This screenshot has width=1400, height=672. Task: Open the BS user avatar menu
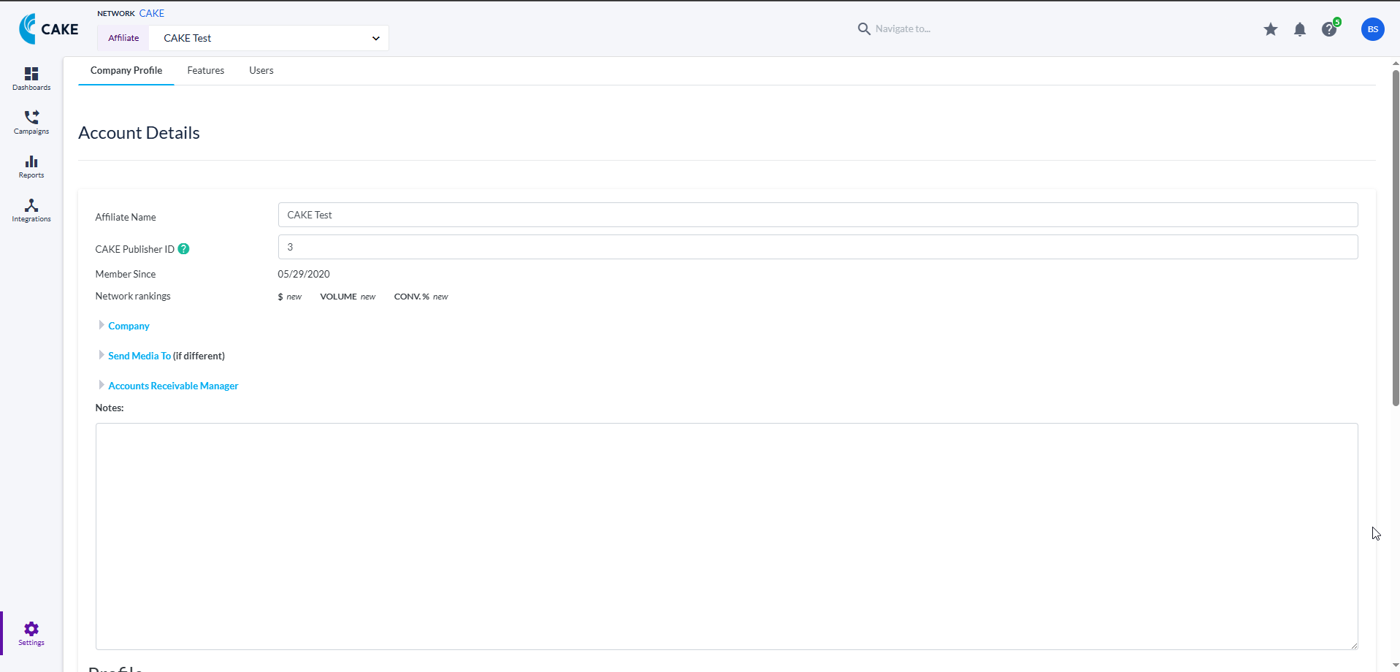click(x=1373, y=29)
